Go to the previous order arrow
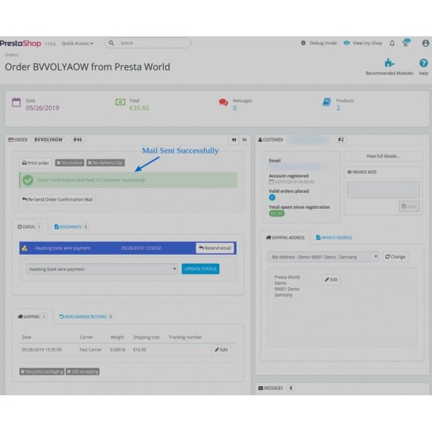 (234, 140)
